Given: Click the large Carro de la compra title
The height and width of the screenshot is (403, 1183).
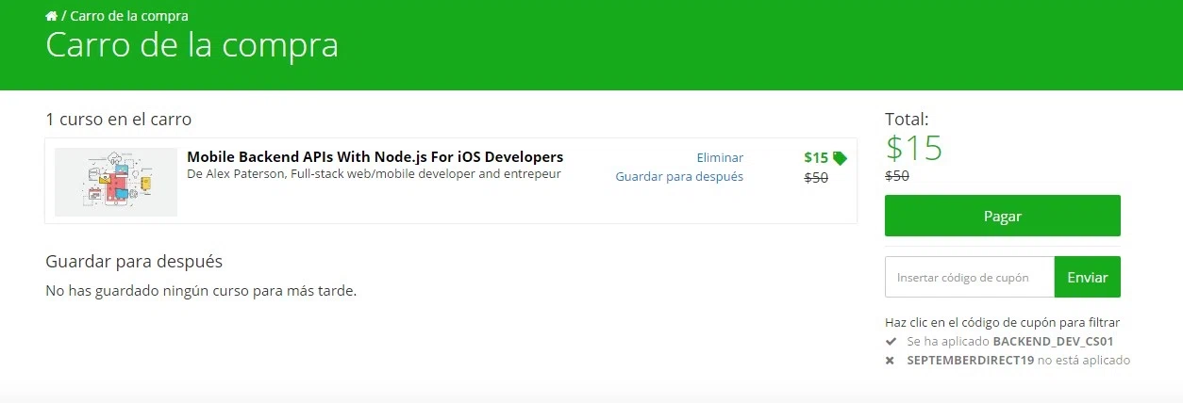Looking at the screenshot, I should (192, 45).
